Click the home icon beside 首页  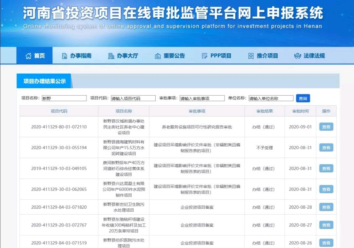pos(28,55)
